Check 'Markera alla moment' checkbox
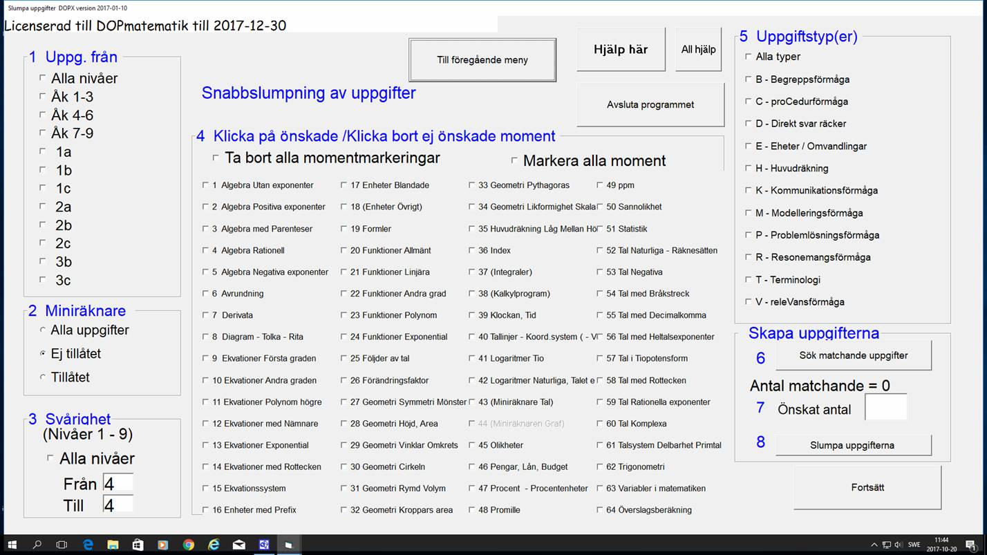This screenshot has width=987, height=555. pos(514,160)
